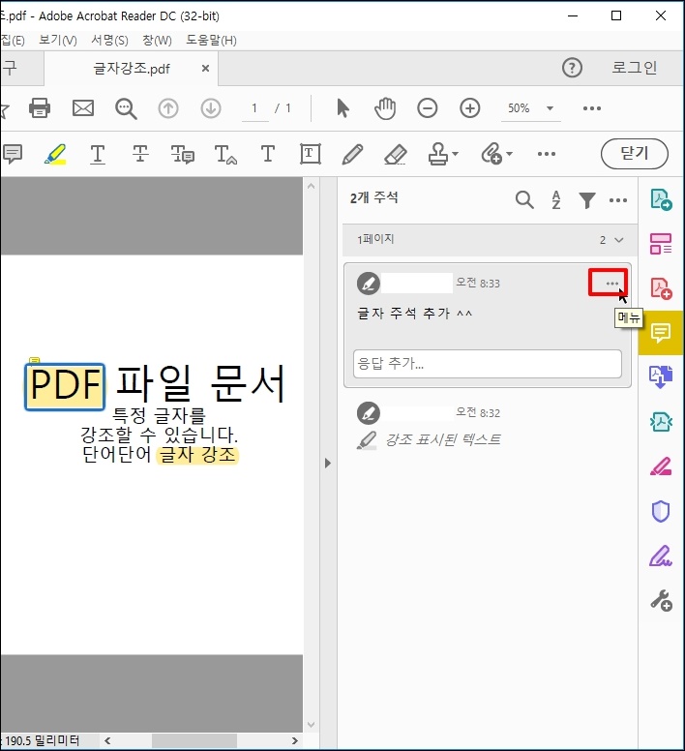685x751 pixels.
Task: Collapse the 1페이지 comment group chevron
Action: pos(619,240)
